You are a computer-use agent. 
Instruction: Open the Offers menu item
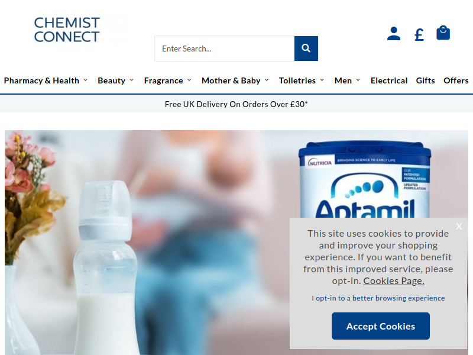[x=456, y=80]
